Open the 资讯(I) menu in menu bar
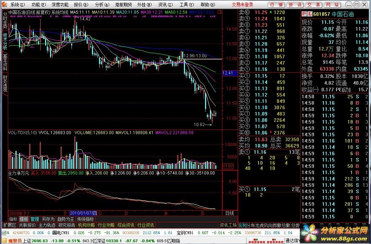The height and width of the screenshot is (244, 371). pos(165,5)
